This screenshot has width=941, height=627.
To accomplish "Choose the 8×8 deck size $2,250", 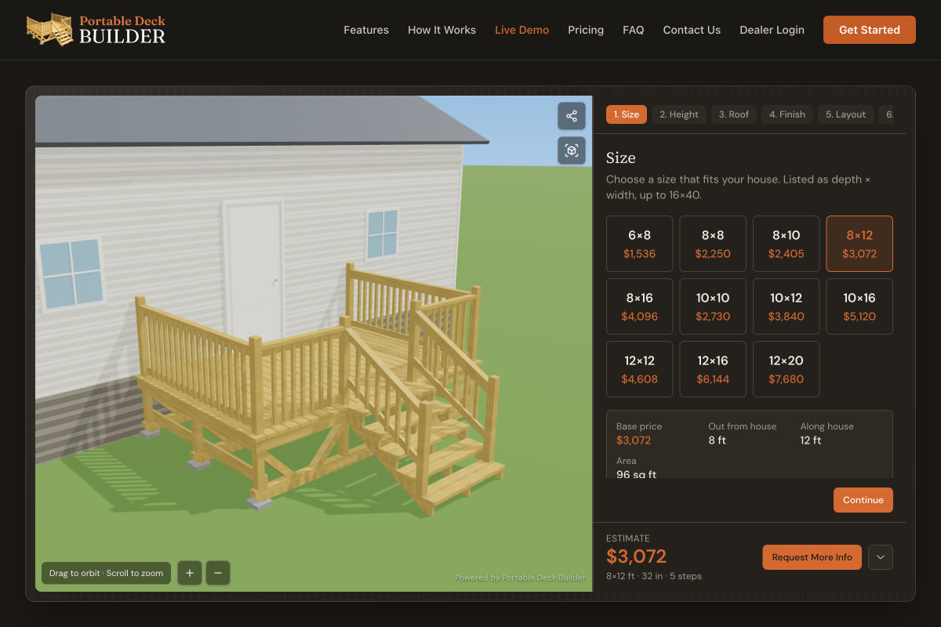I will (713, 244).
